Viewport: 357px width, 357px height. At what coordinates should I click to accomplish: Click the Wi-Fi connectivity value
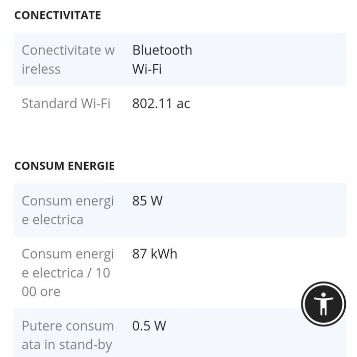tap(147, 69)
